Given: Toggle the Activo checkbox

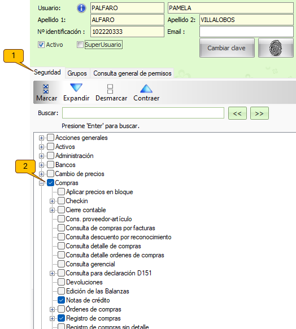Looking at the screenshot, I should (x=41, y=45).
